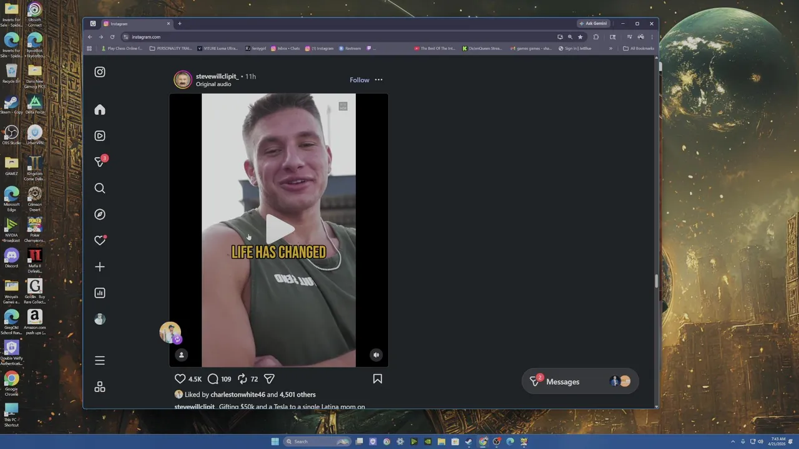Bookmark this page with star icon
The width and height of the screenshot is (799, 449).
[x=580, y=37]
